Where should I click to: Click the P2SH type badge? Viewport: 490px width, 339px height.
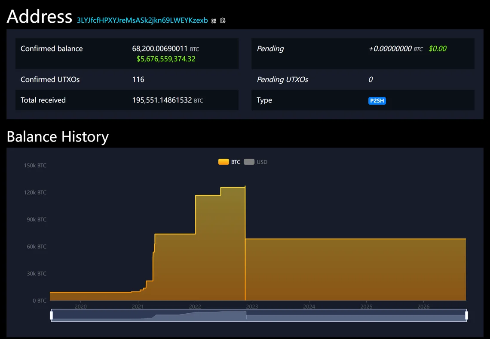[377, 101]
